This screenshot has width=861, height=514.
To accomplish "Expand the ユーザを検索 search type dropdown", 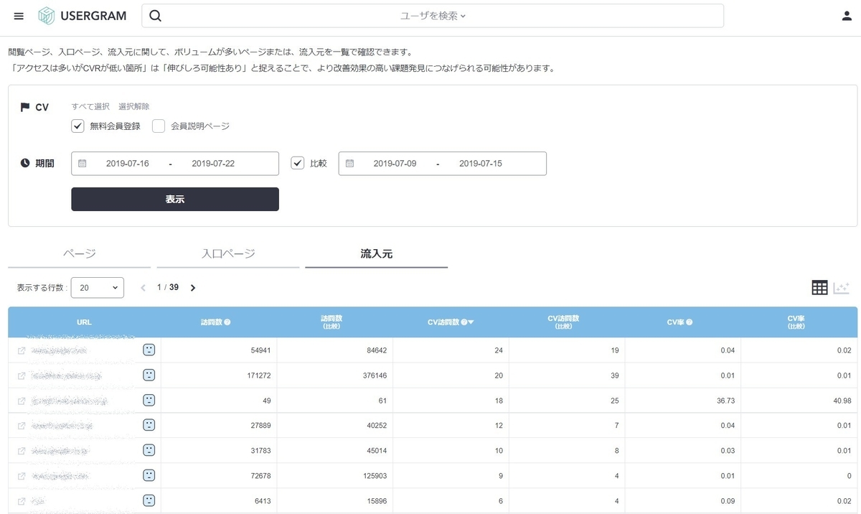I will coord(433,16).
